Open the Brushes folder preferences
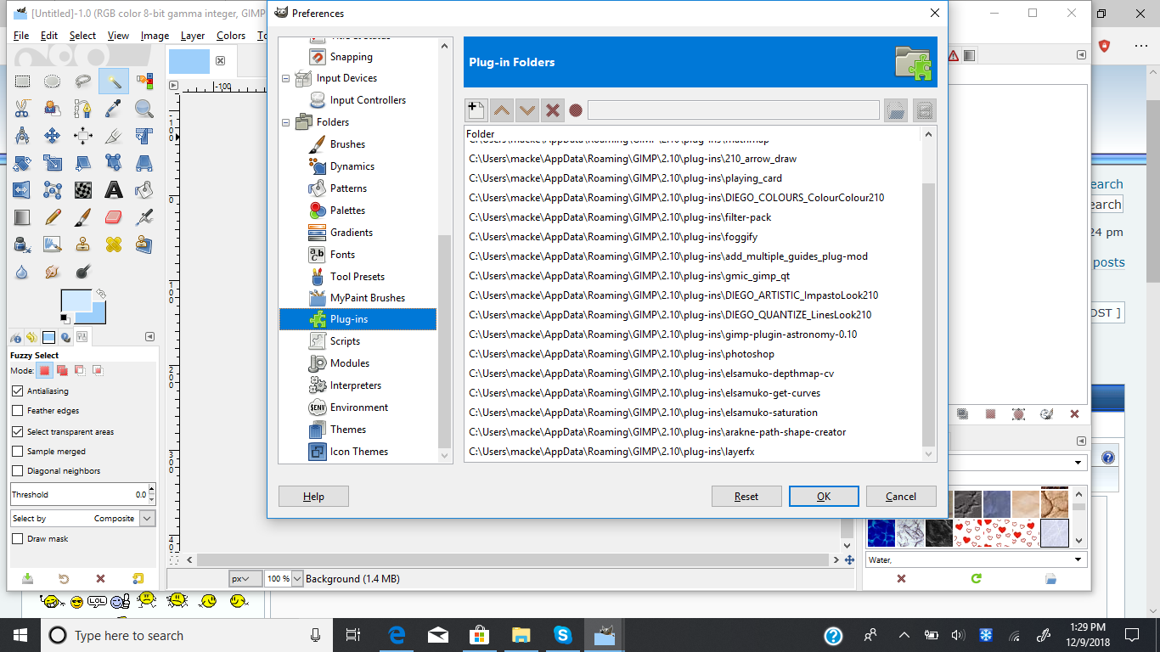 [x=347, y=144]
